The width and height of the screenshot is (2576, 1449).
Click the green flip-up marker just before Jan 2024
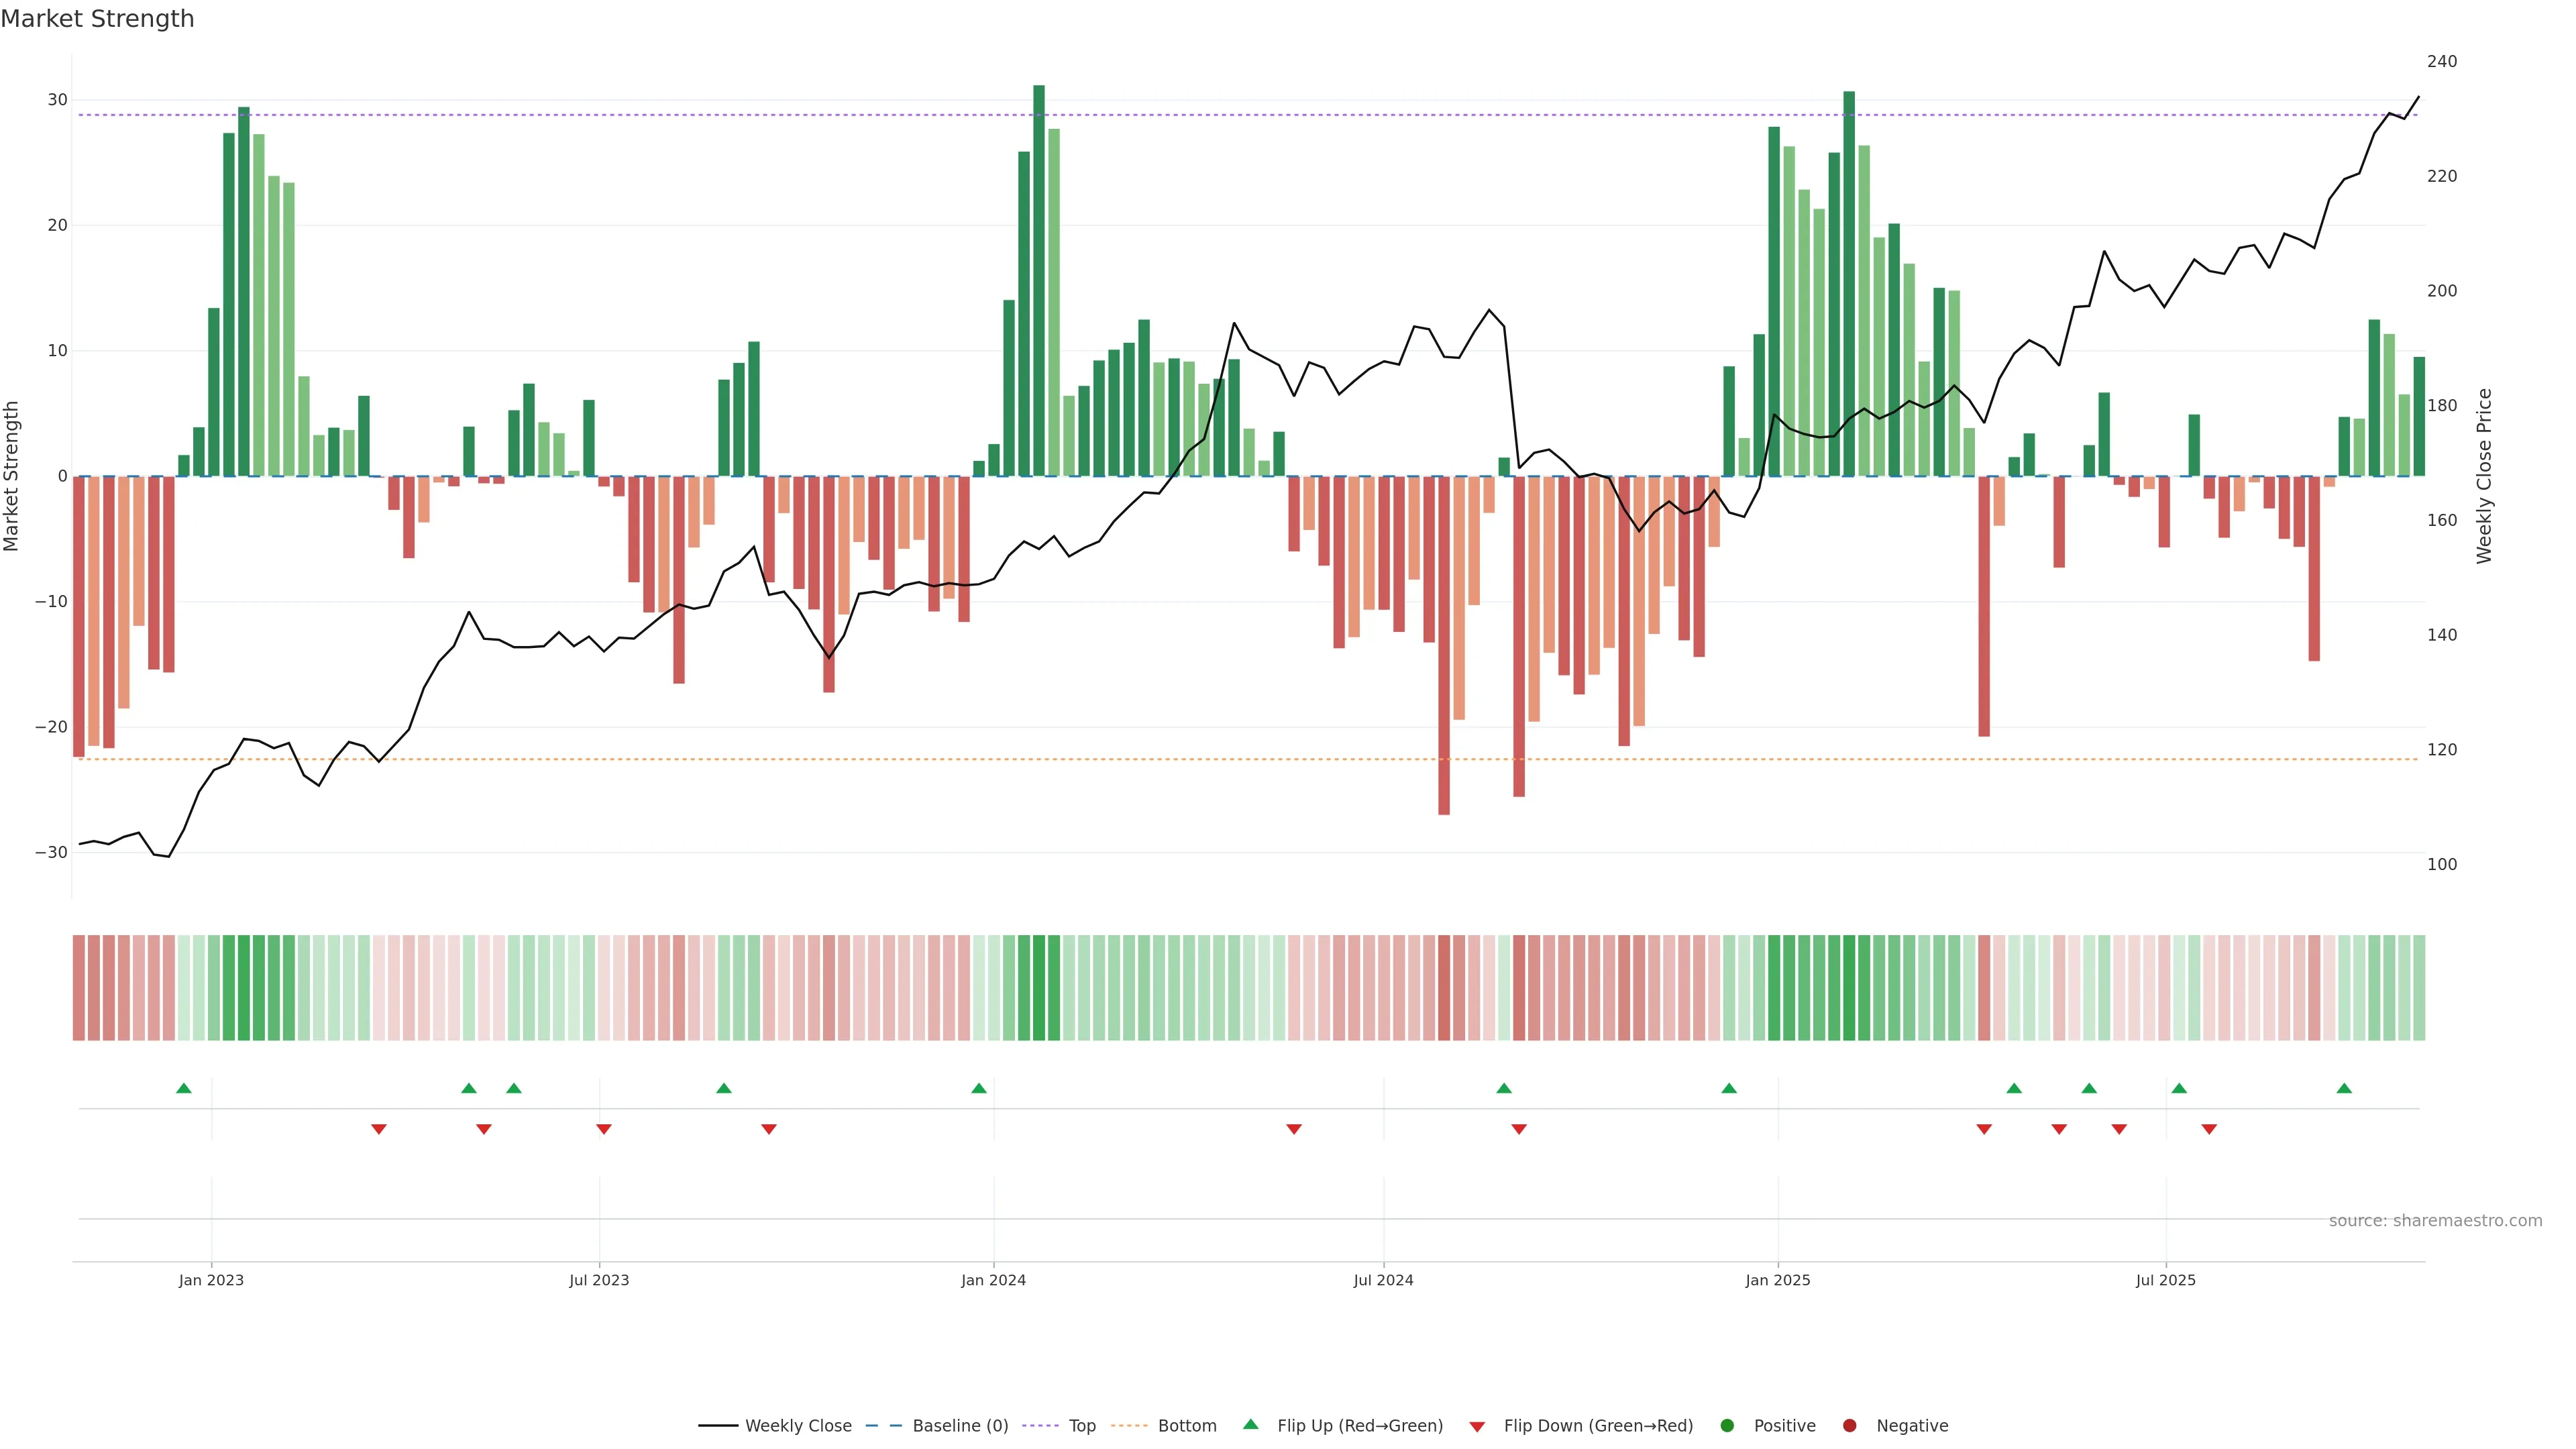[979, 1088]
